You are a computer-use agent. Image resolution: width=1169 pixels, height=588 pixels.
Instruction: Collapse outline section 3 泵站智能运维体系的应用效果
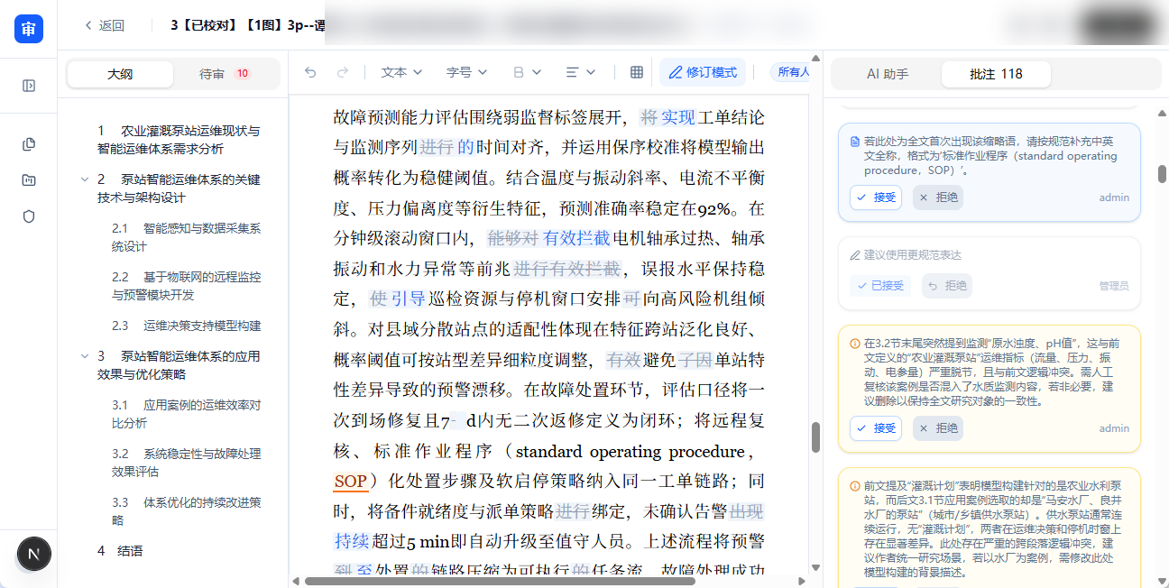pos(85,356)
